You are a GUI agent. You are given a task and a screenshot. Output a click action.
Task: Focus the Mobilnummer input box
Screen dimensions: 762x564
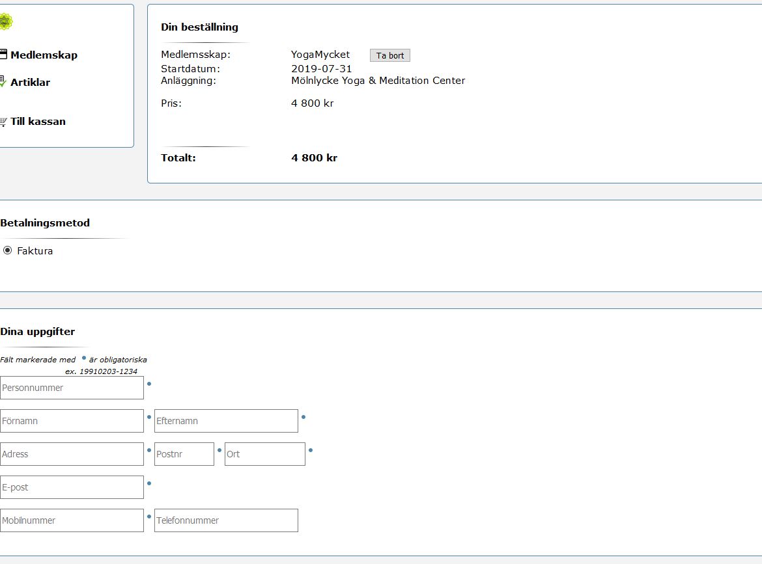pyautogui.click(x=72, y=520)
